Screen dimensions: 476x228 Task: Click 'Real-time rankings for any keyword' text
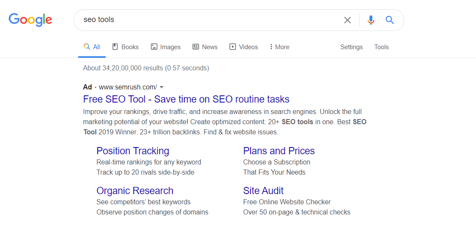149,162
